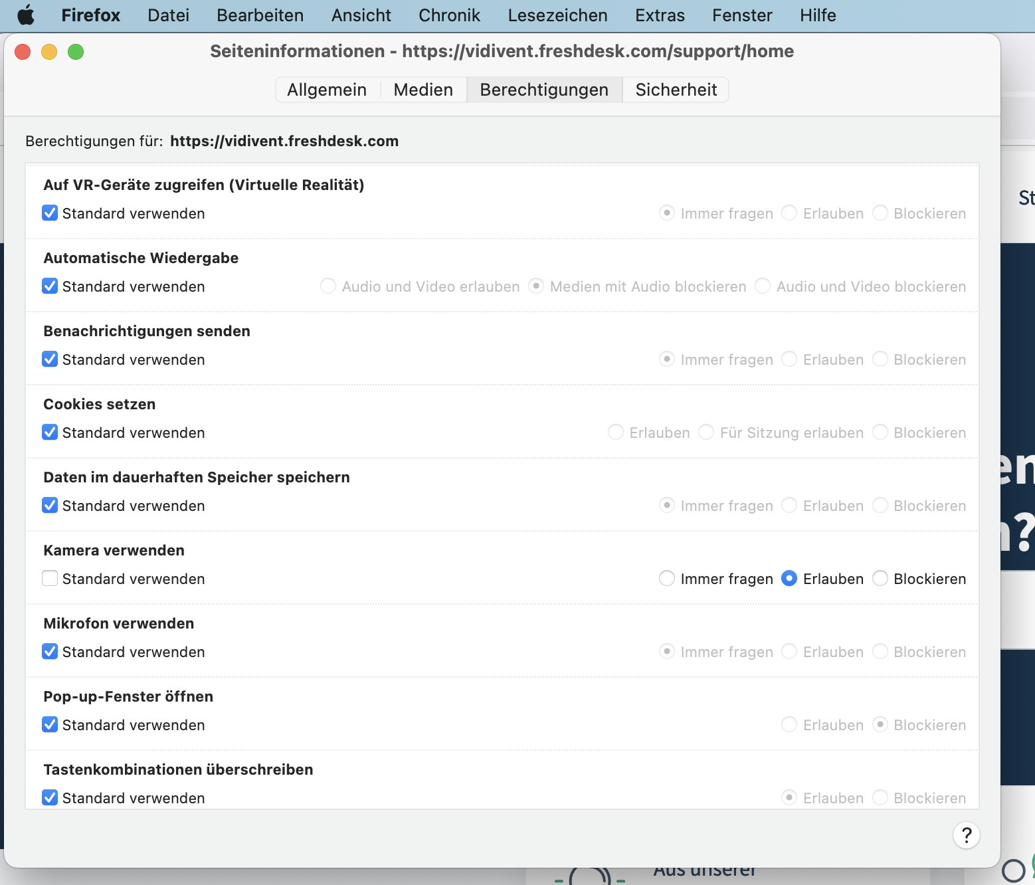This screenshot has width=1035, height=885.
Task: Check Standard verwenden for Kamera verwenden
Action: click(50, 578)
